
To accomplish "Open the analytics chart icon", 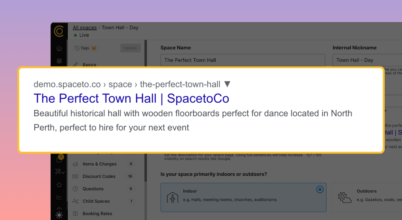I will pyautogui.click(x=59, y=197).
